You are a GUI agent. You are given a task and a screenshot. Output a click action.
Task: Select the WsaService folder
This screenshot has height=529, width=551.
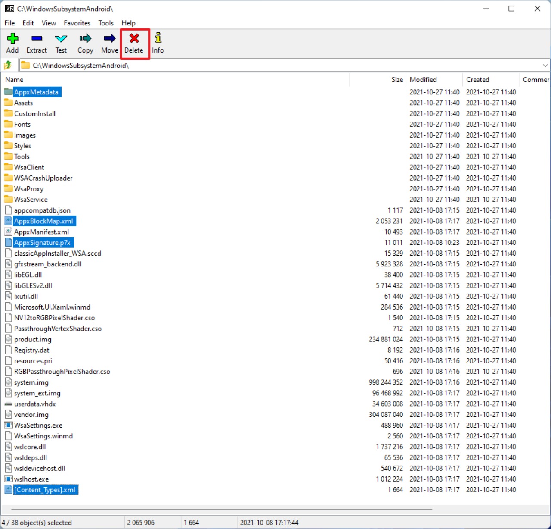(x=31, y=200)
